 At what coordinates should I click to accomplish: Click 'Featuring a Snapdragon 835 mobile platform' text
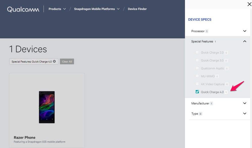pos(40,142)
